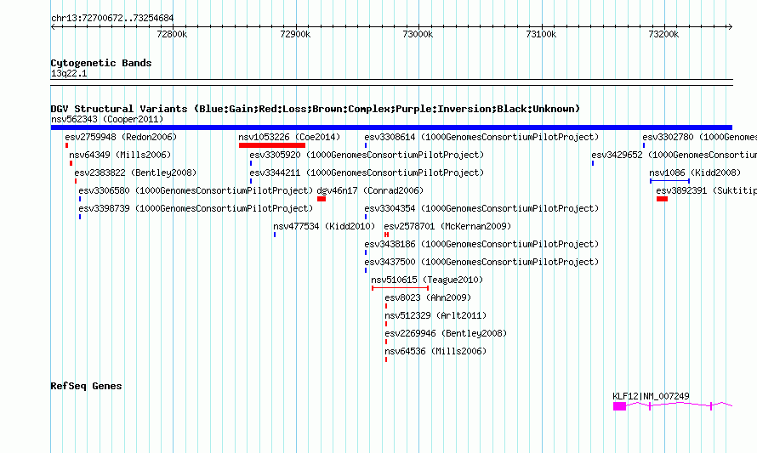This screenshot has width=757, height=453.
Task: Click esv3306580 variant label
Action: pos(196,190)
